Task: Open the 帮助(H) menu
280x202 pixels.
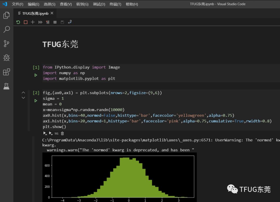Action: (132, 4)
